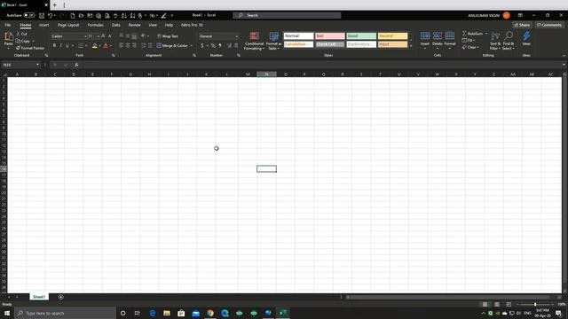Screen dimensions: 568x319
Task: Apply Comma Style
Action: click(220, 45)
